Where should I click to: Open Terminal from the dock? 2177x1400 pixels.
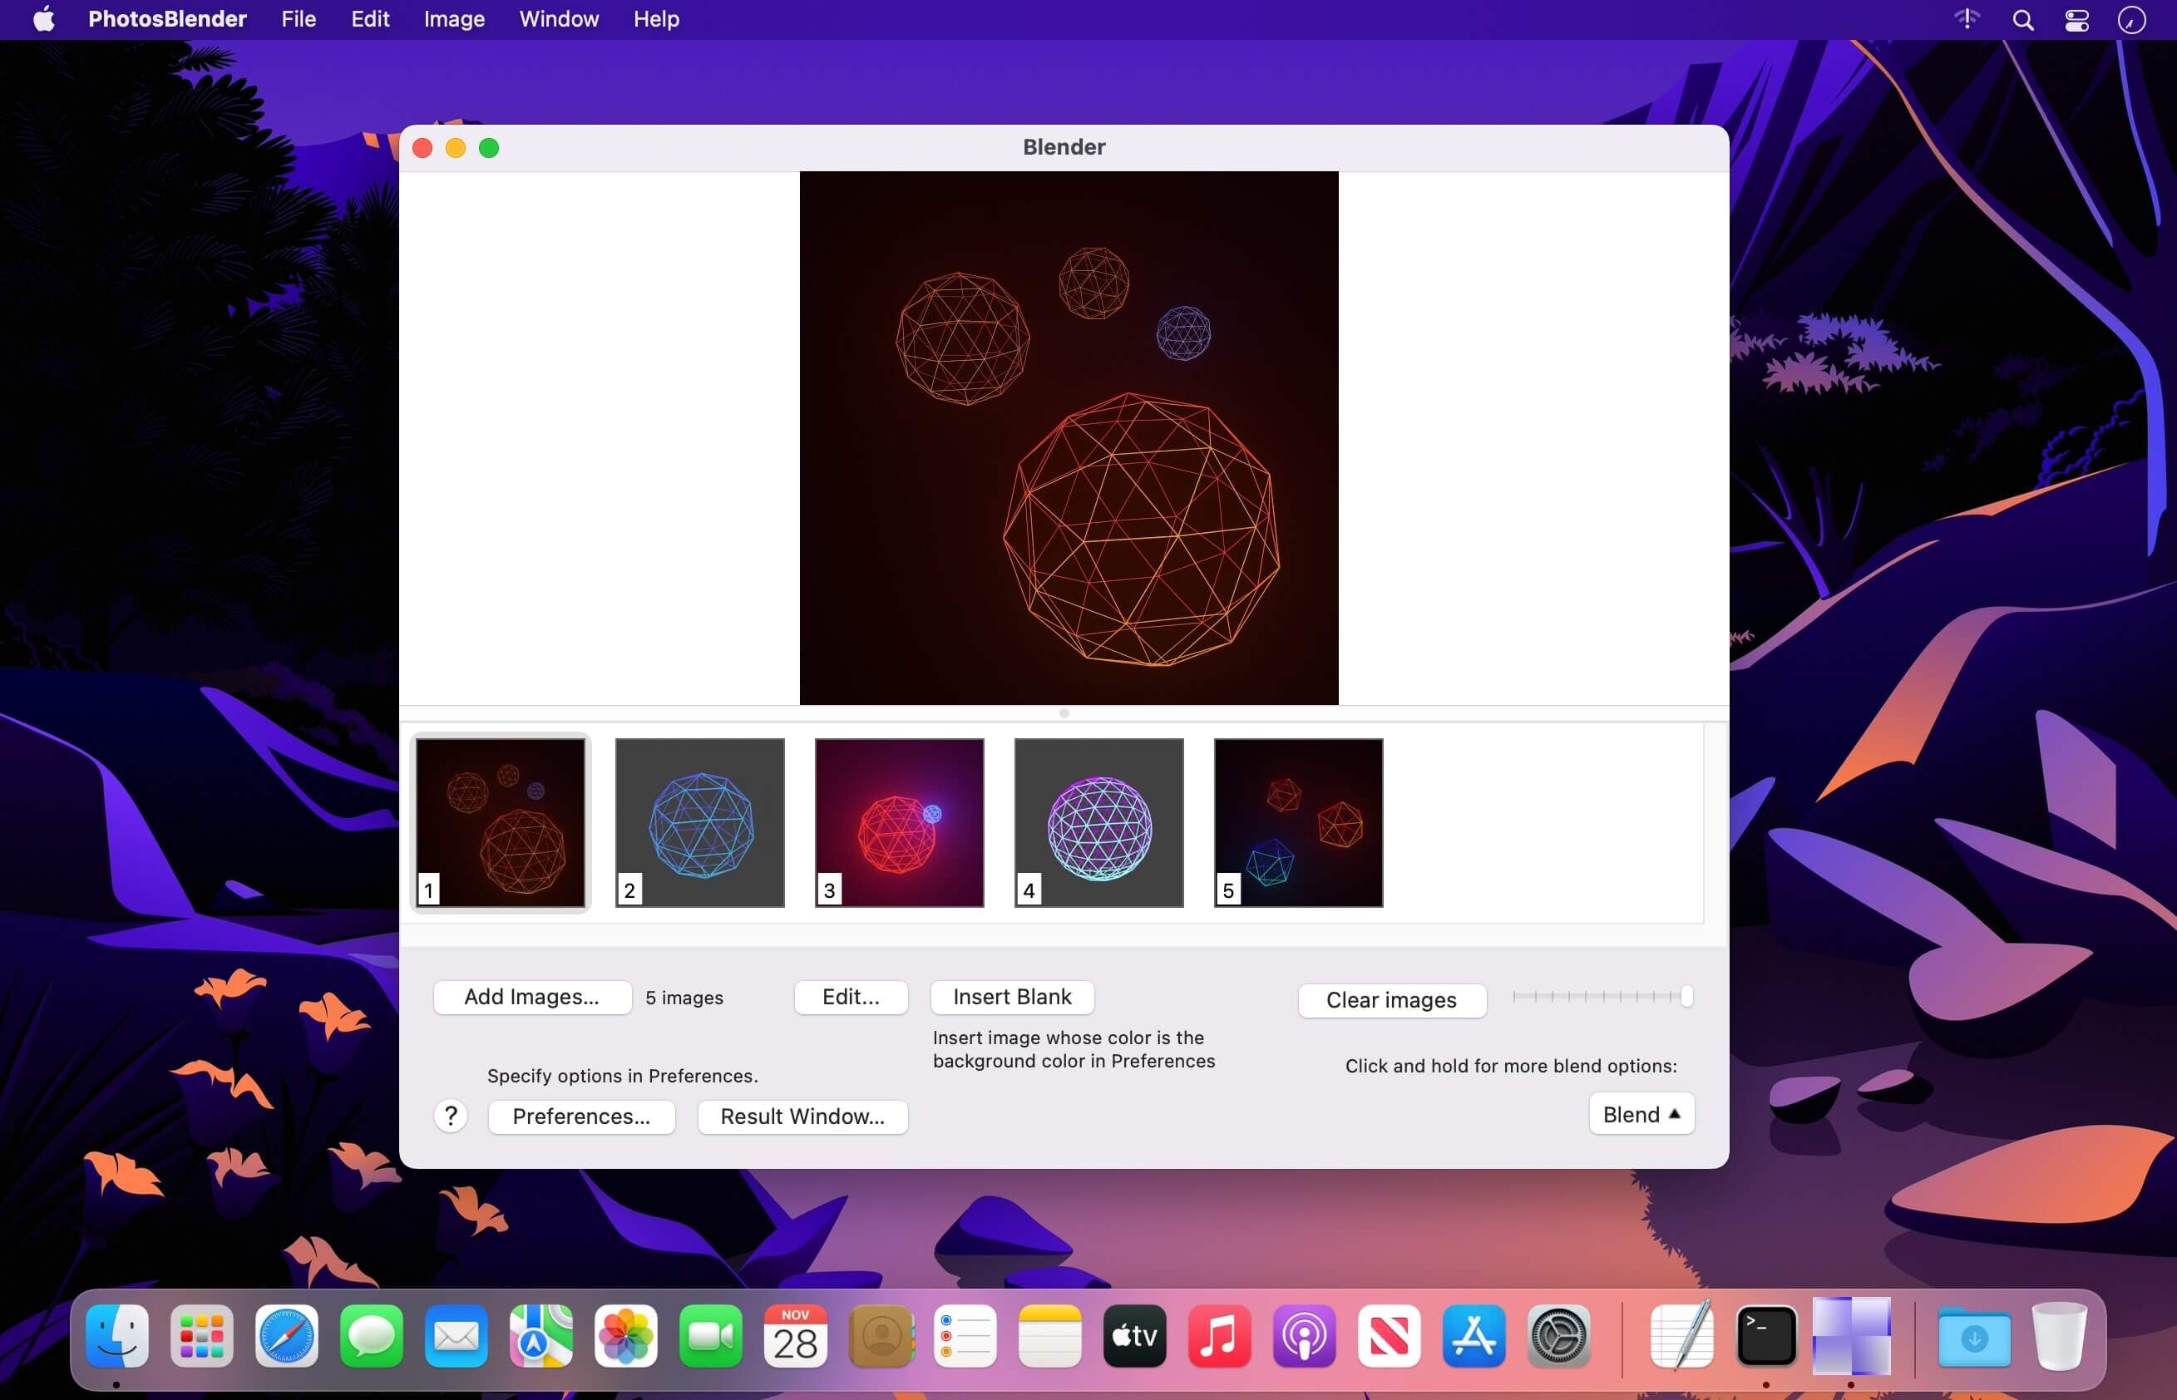pyautogui.click(x=1766, y=1336)
